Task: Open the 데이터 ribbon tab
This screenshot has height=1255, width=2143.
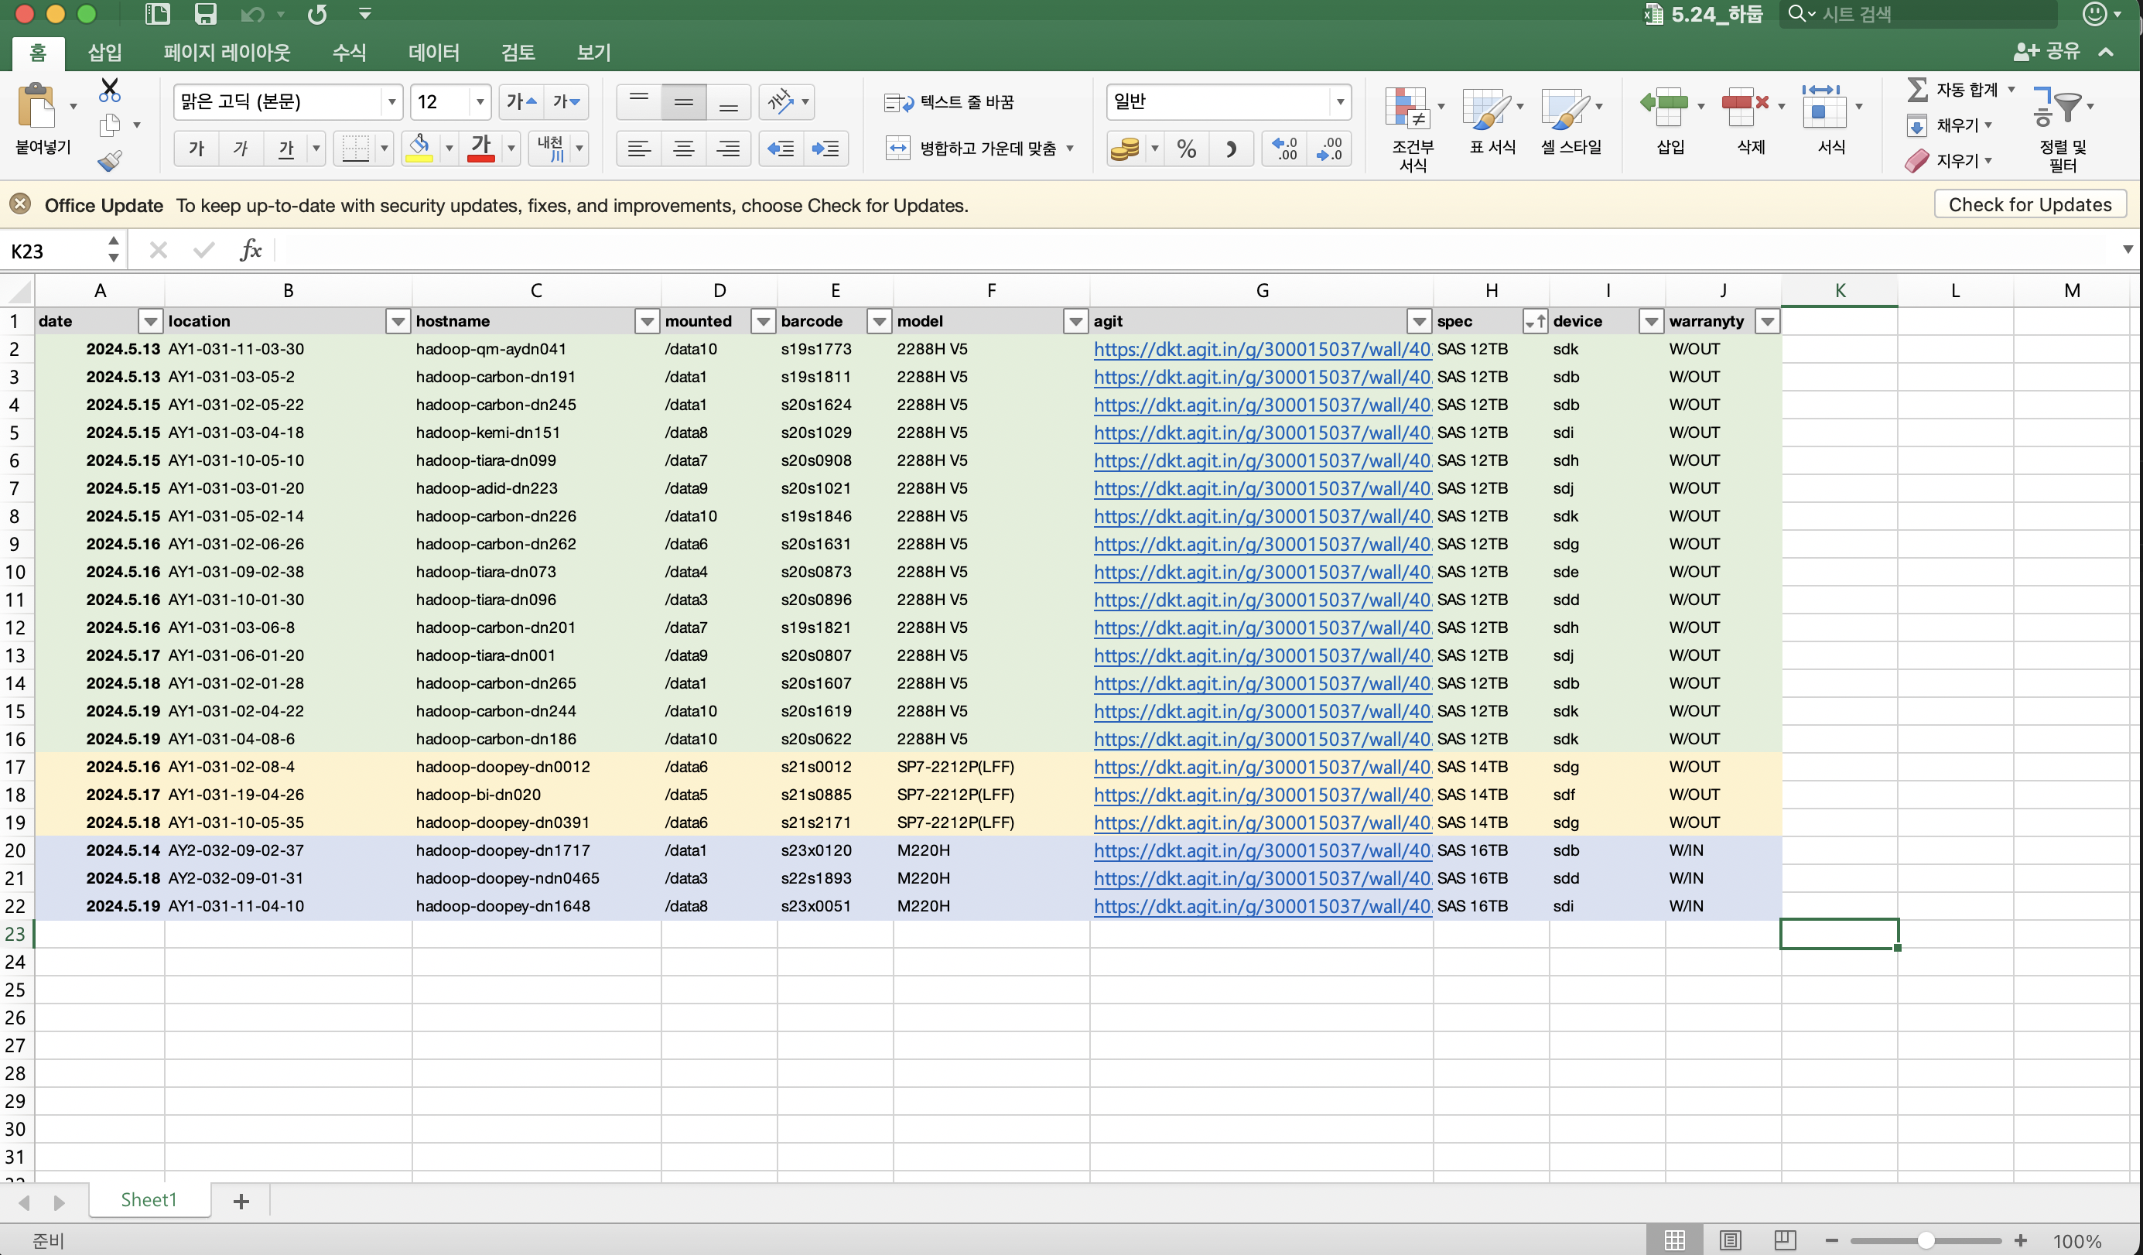Action: click(434, 53)
